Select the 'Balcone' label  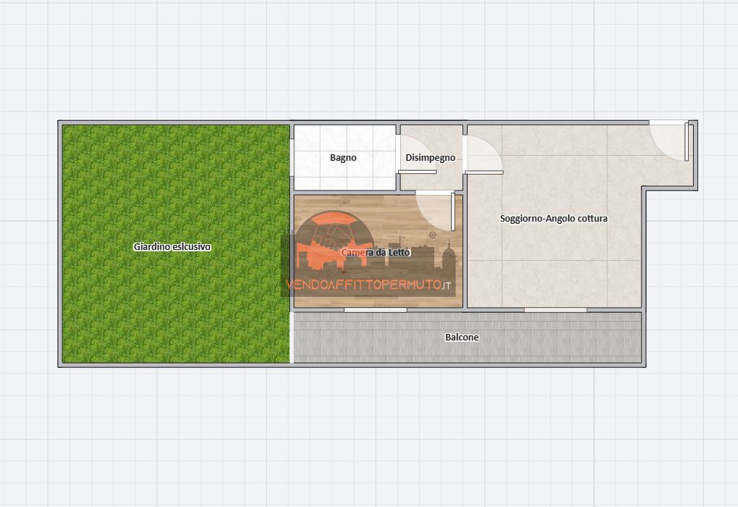[462, 338]
